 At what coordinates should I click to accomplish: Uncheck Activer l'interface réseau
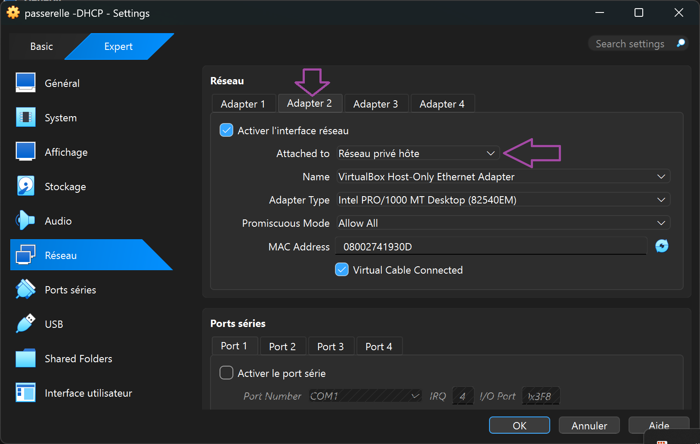pyautogui.click(x=226, y=130)
